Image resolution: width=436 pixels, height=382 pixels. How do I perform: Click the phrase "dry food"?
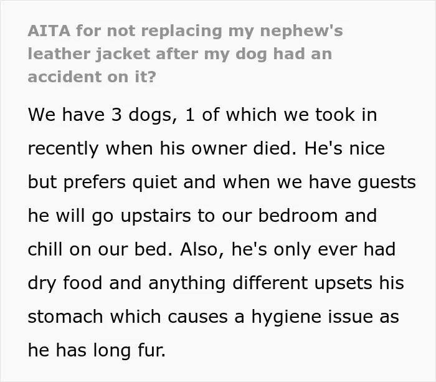(65, 284)
